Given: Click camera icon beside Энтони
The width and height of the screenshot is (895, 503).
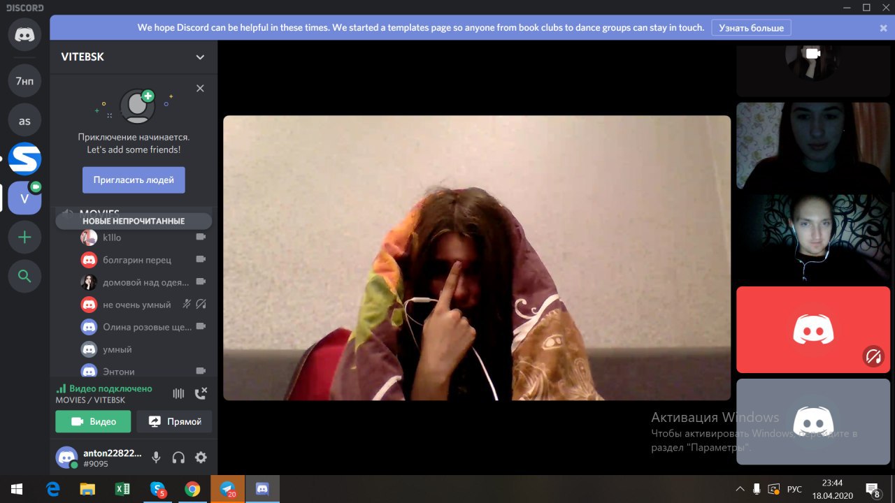Looking at the screenshot, I should (x=201, y=371).
